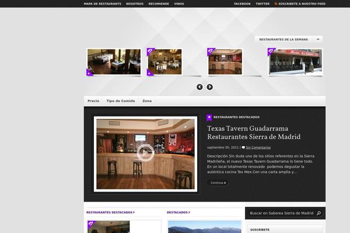The width and height of the screenshot is (350, 233).
Task: Click the mountain landscape thumbnail
Action: tap(205, 227)
